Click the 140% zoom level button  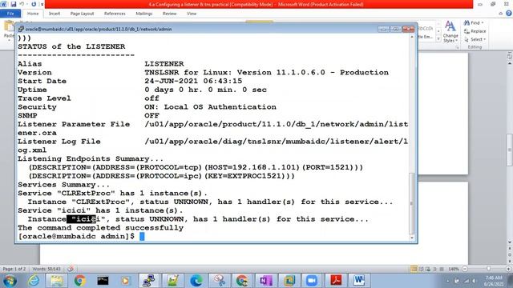(454, 269)
